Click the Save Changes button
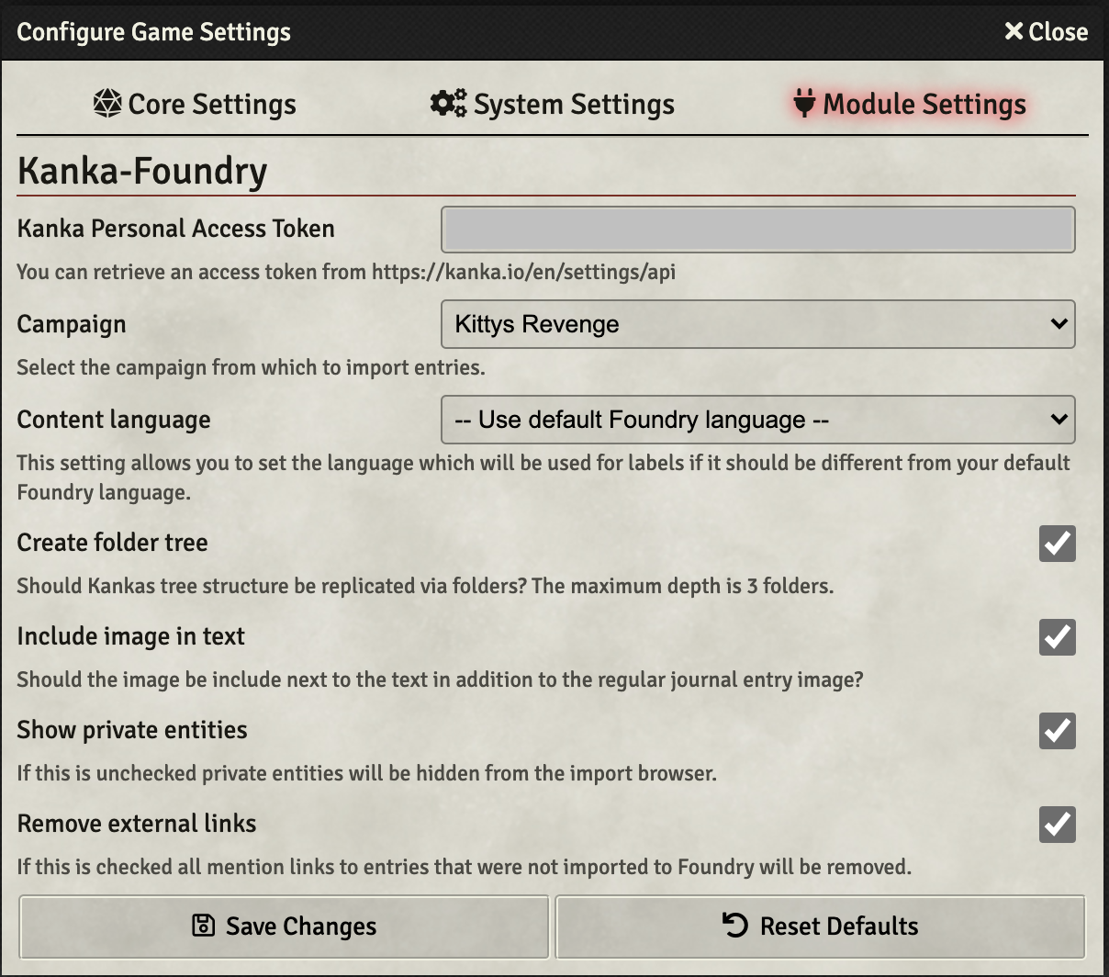Screen dimensions: 1109x977 click(x=284, y=926)
